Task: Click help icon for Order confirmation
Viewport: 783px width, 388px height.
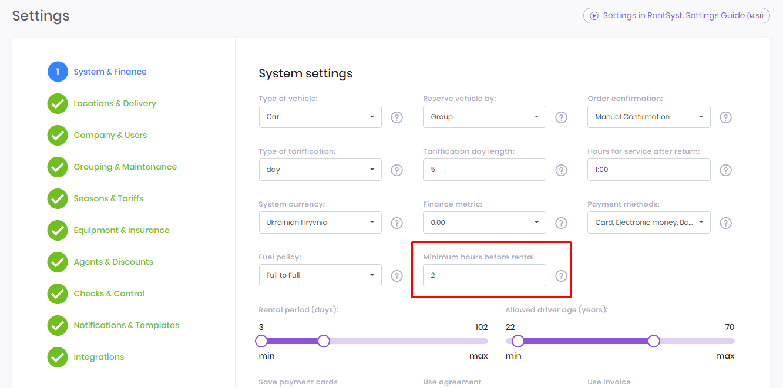Action: pyautogui.click(x=726, y=117)
